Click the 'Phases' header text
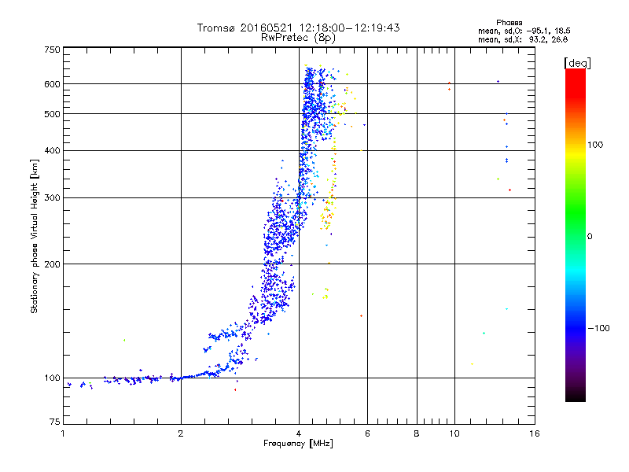This screenshot has width=629, height=472. 509,23
